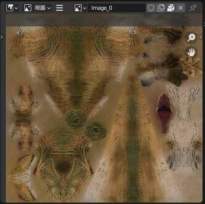Open the collapsed hamburger menu
Screen dimensions: 205x204
point(60,8)
